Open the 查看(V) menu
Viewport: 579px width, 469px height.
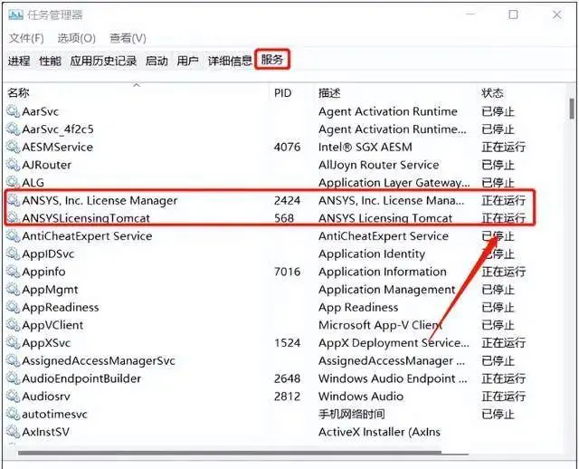click(128, 38)
